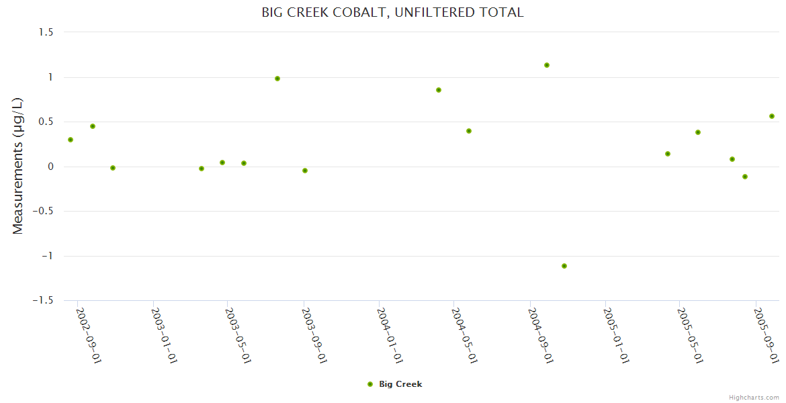Open the Highcharts.com credits link
The height and width of the screenshot is (403, 786).
point(754,397)
